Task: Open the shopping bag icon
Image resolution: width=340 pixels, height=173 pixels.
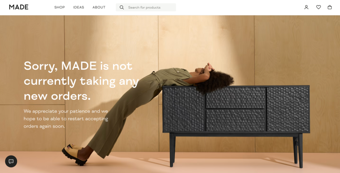Action: coord(330,7)
